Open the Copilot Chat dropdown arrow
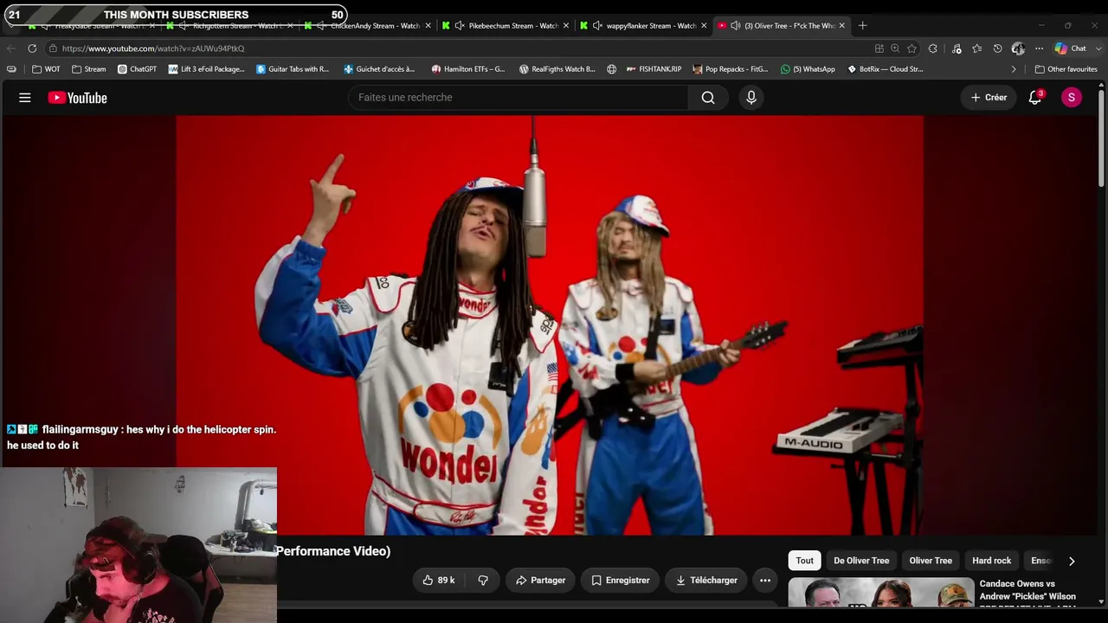The image size is (1108, 623). (x=1098, y=48)
